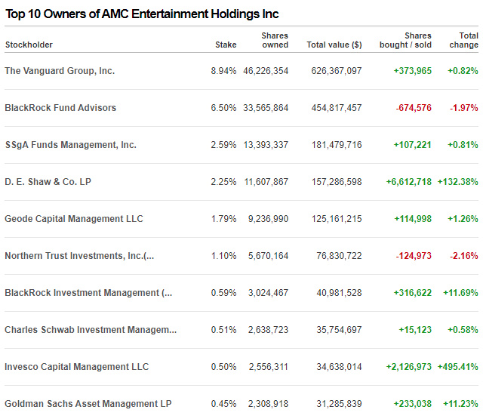Open The Vanguard Group, Inc. stockholder
The height and width of the screenshot is (416, 483).
click(60, 71)
